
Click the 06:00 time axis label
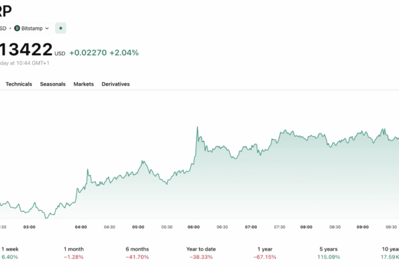click(x=194, y=227)
